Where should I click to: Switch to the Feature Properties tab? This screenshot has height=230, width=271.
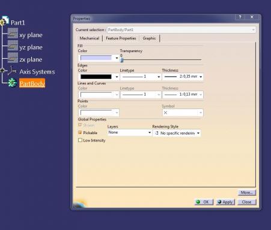point(121,38)
